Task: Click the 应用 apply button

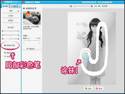Action: click(x=88, y=88)
